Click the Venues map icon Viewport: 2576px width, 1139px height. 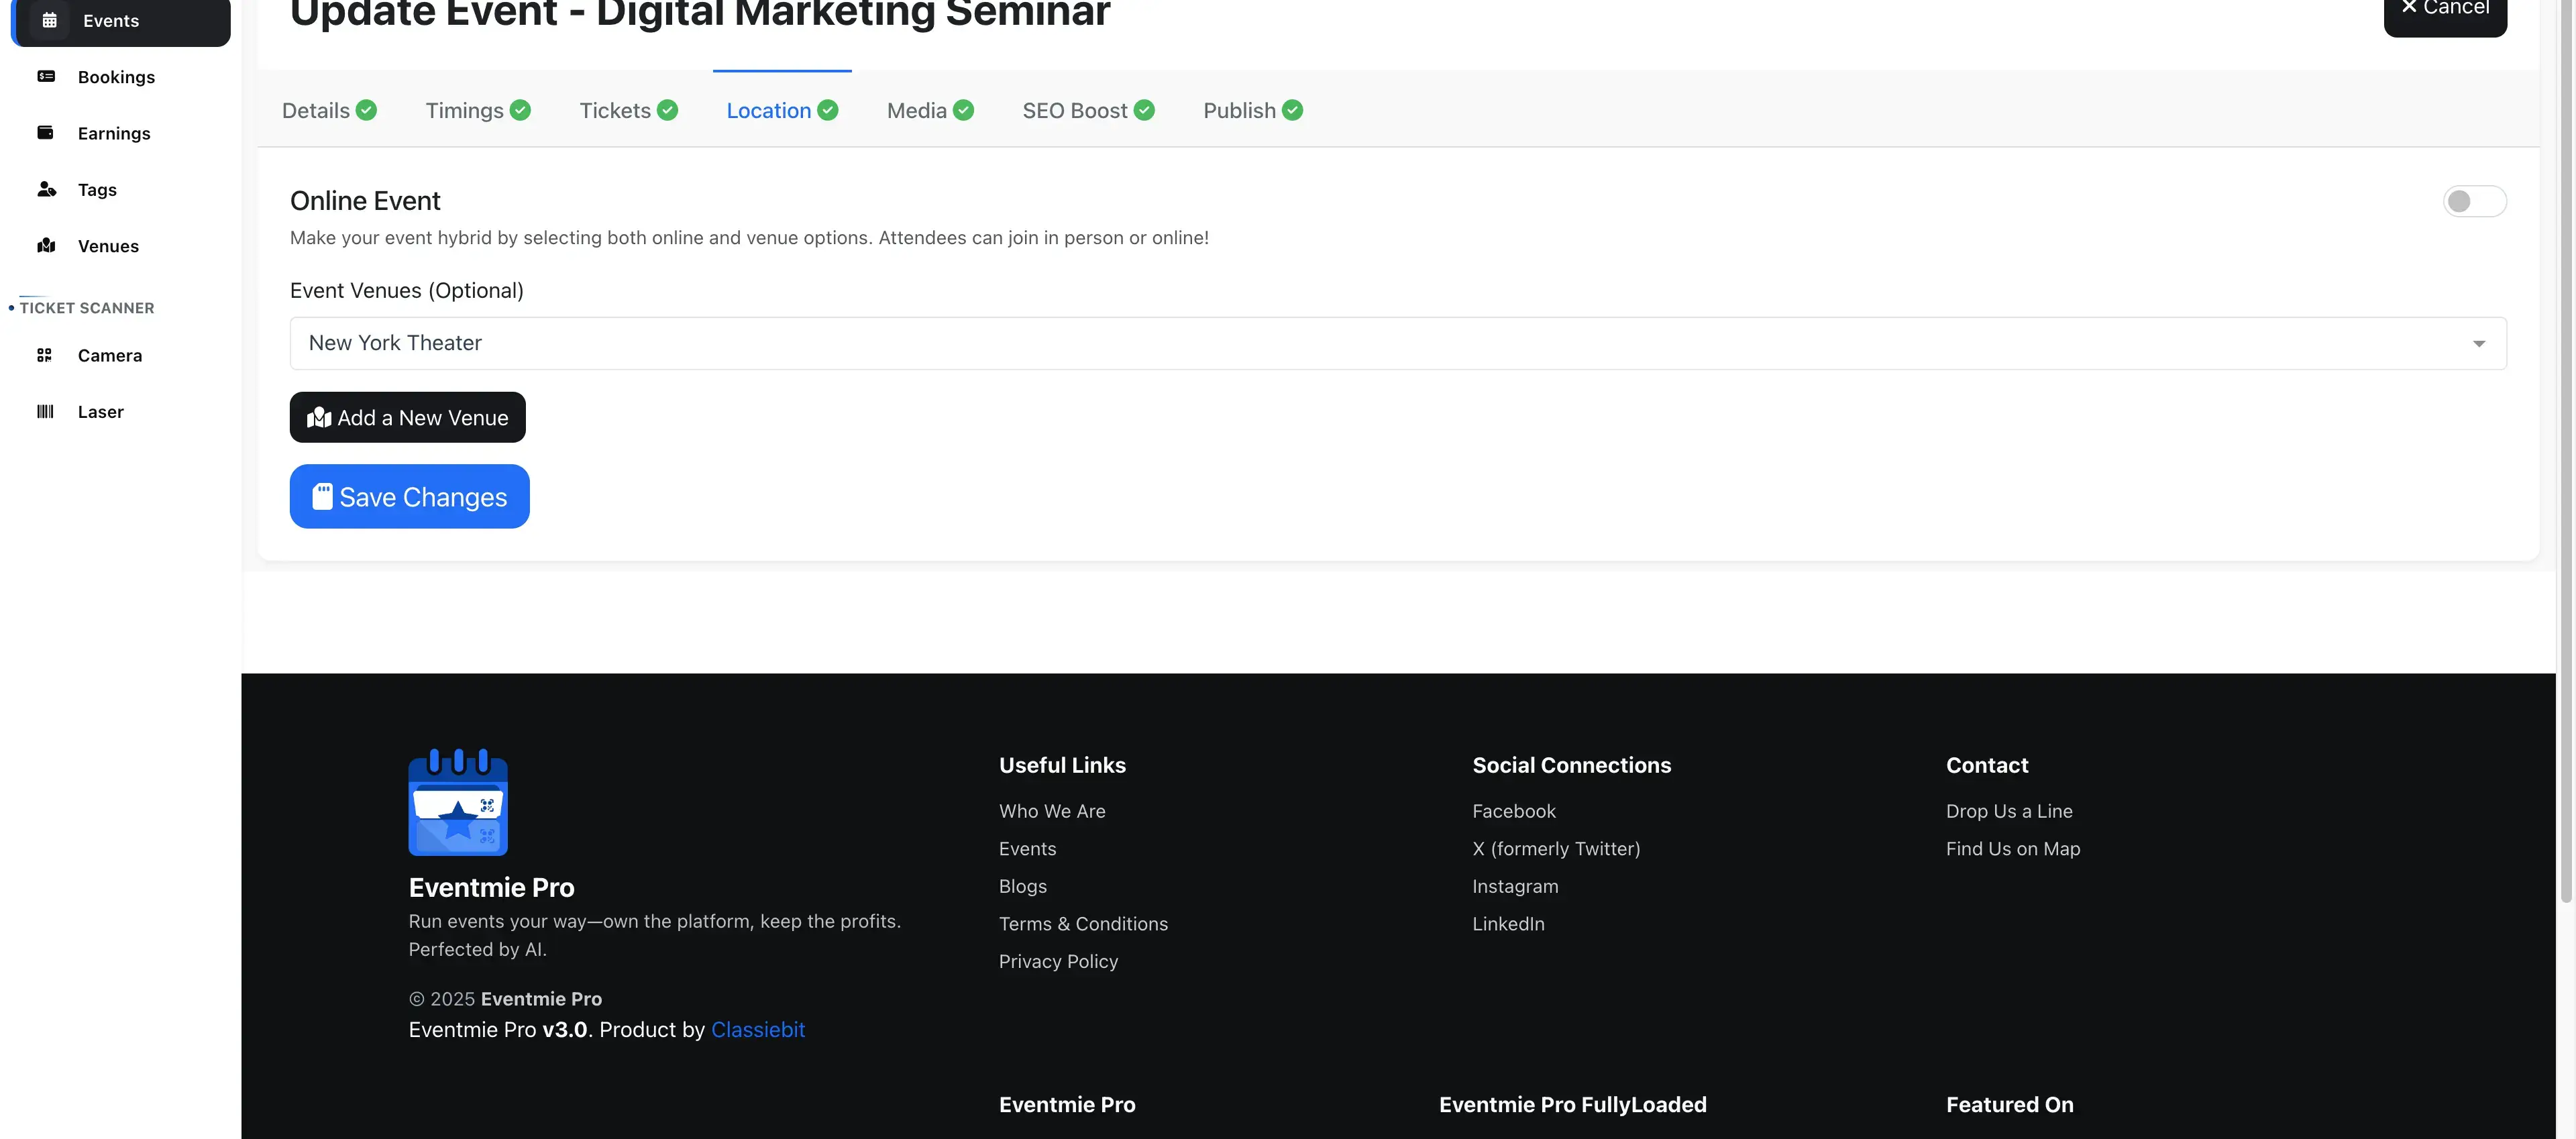pos(46,246)
